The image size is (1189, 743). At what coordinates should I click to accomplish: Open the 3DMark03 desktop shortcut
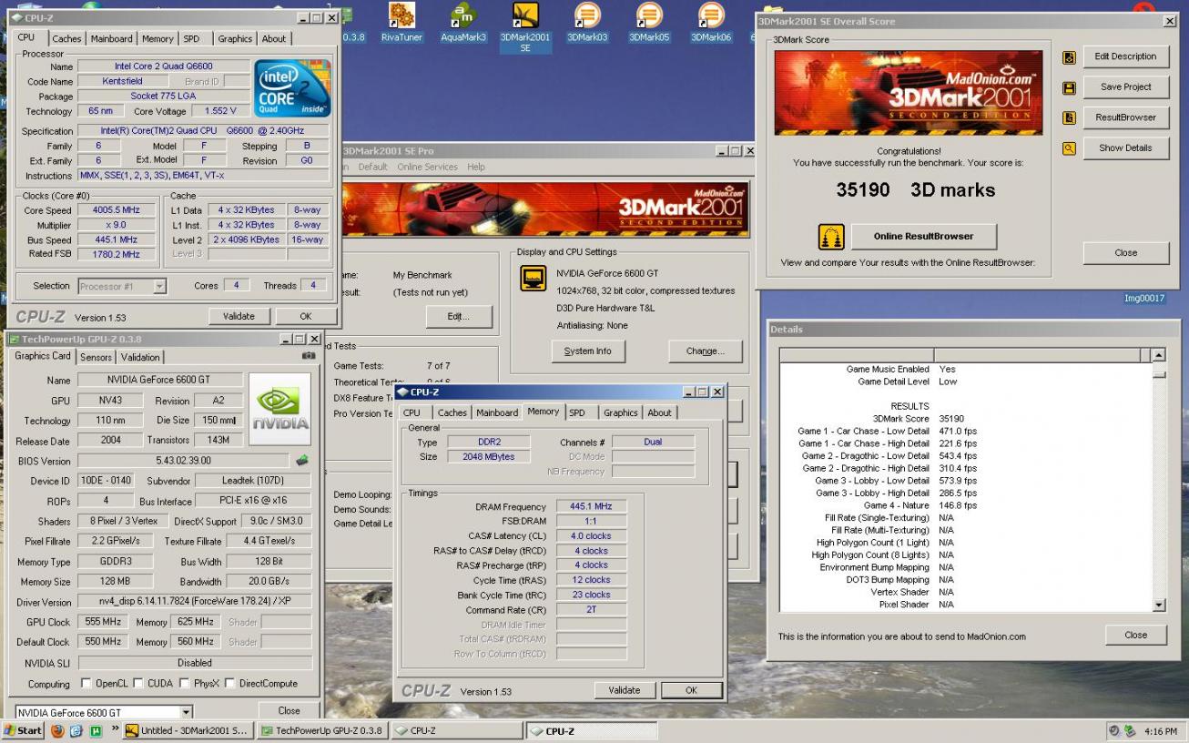click(x=587, y=23)
